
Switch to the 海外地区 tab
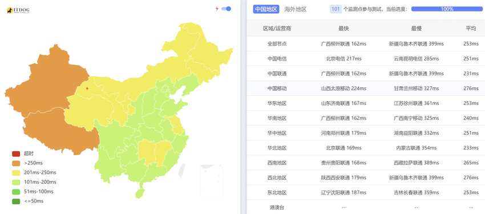pos(296,9)
